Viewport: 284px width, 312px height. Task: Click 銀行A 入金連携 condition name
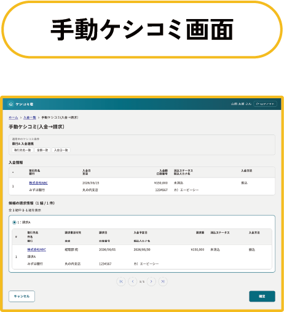click(x=23, y=144)
